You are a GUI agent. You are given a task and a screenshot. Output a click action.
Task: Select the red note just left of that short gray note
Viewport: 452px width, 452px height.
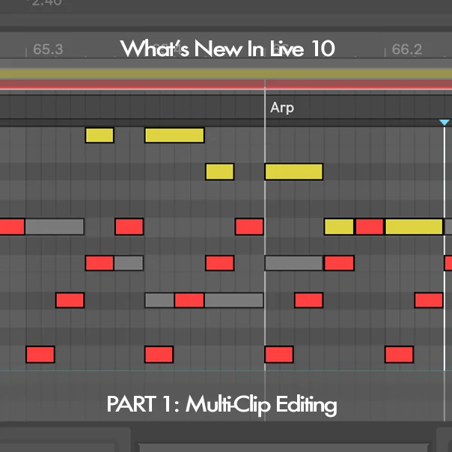(100, 263)
